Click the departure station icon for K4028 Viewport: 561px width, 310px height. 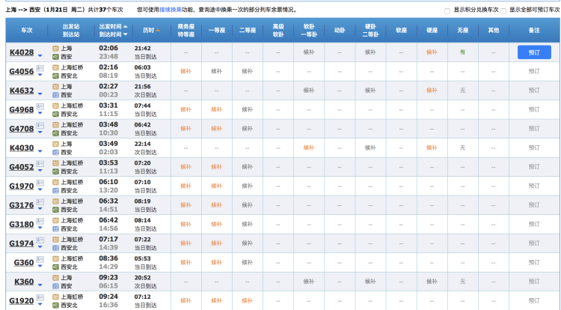(55, 48)
